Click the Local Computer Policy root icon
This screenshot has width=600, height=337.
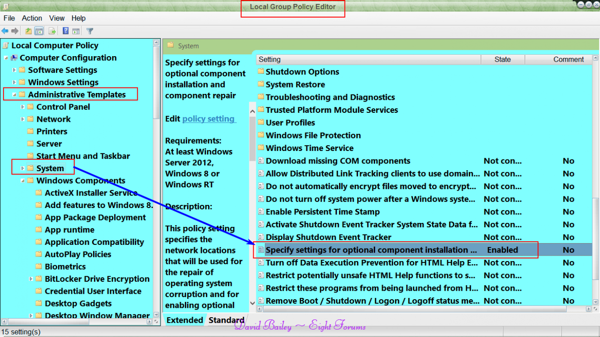5,45
